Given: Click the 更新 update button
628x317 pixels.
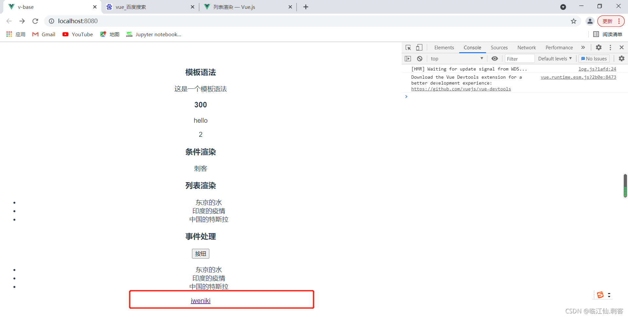Looking at the screenshot, I should [x=611, y=21].
